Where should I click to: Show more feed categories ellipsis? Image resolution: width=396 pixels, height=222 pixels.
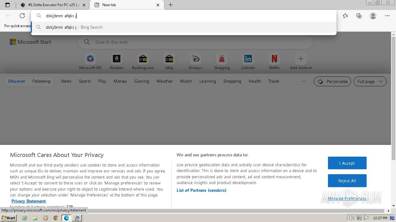point(304,81)
